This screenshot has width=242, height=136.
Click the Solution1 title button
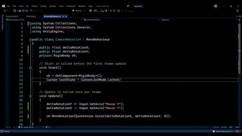click(x=138, y=6)
